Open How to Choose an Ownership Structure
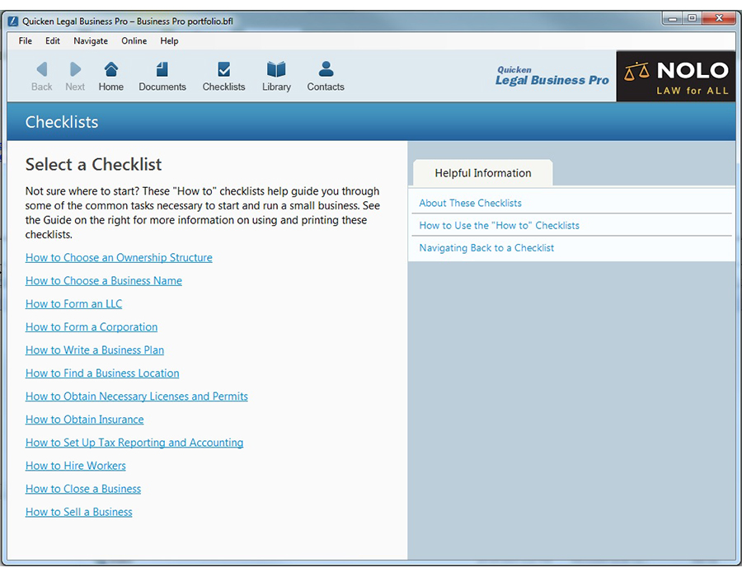 (x=119, y=258)
